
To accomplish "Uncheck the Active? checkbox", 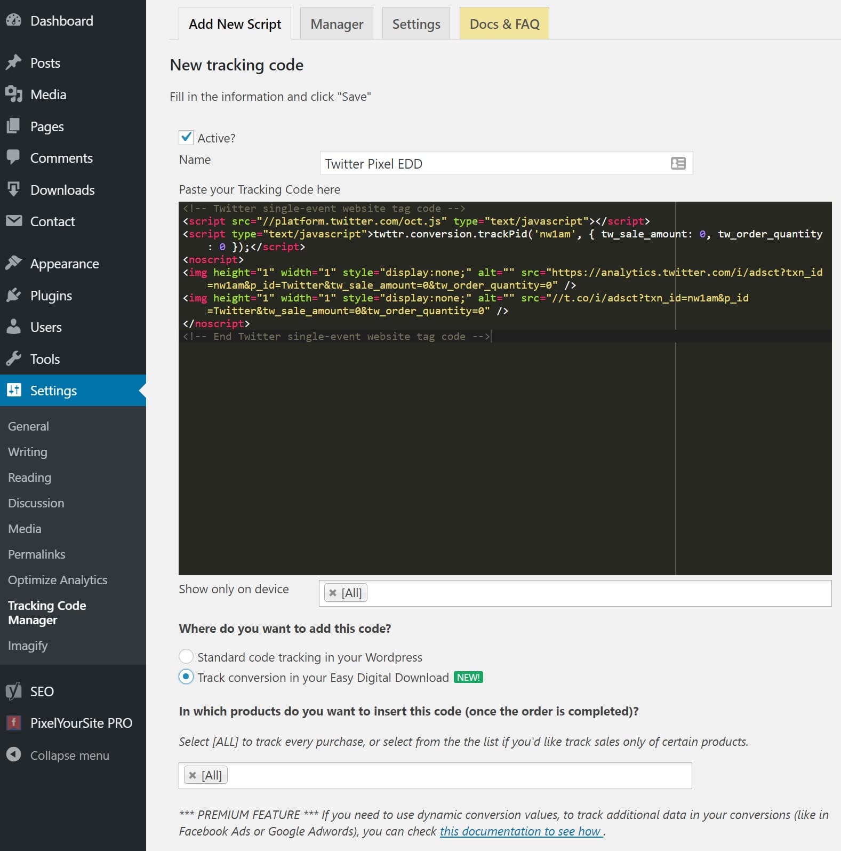I will click(x=186, y=138).
